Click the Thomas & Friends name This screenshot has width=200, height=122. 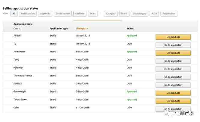tap(23, 76)
